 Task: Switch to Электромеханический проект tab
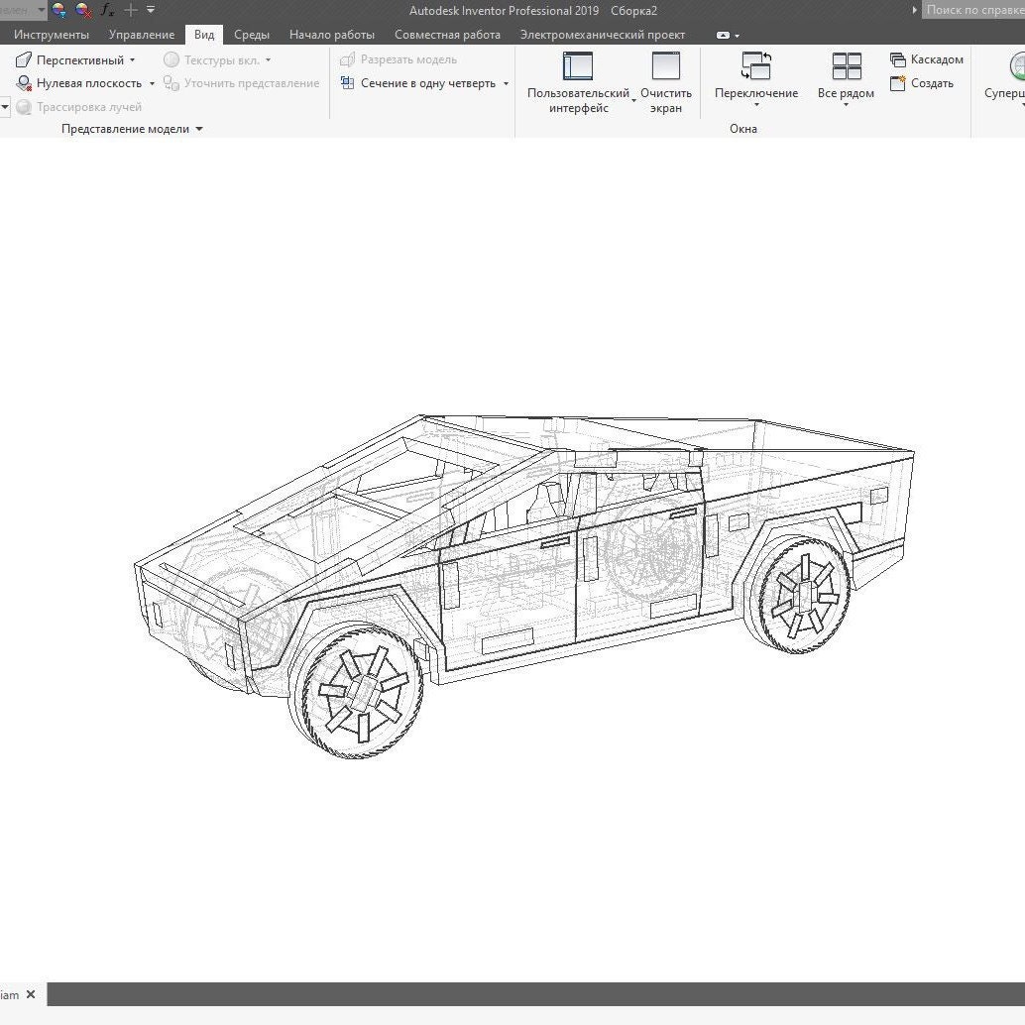coord(602,35)
